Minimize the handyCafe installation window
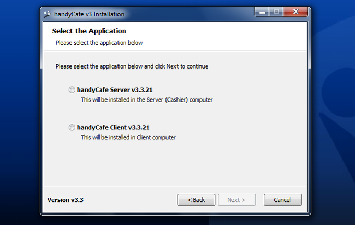Image resolution: width=355 pixels, height=225 pixels. click(262, 12)
